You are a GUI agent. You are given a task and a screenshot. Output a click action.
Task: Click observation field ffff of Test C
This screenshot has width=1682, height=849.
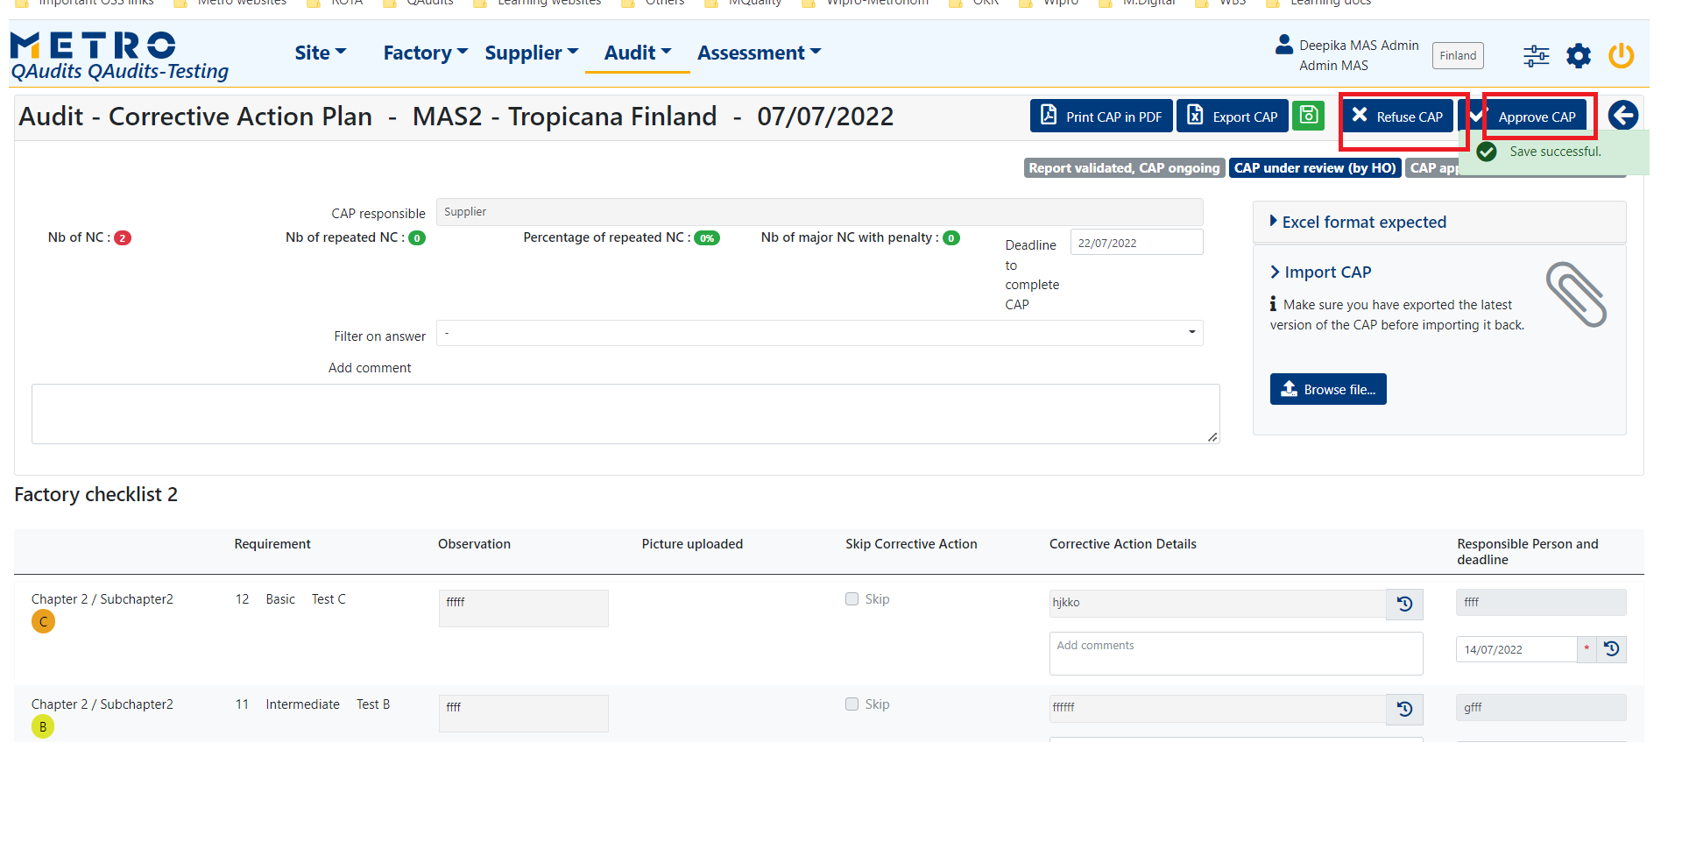(524, 608)
